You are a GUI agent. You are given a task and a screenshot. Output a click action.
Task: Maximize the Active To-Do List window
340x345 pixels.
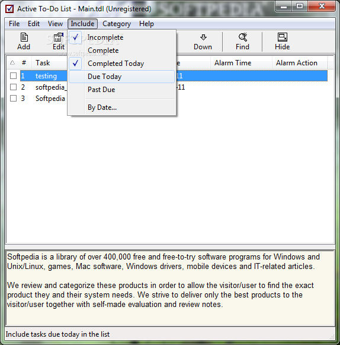300,7
